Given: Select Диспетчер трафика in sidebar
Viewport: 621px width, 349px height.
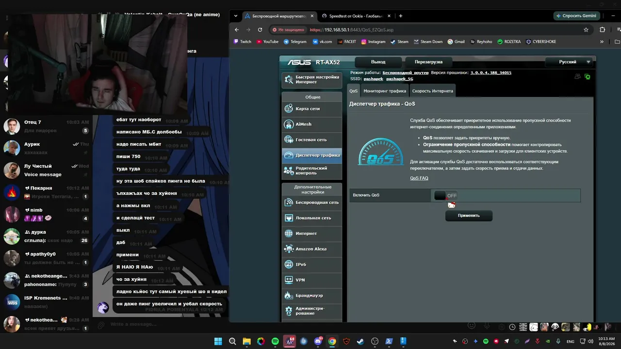Looking at the screenshot, I should (x=311, y=155).
